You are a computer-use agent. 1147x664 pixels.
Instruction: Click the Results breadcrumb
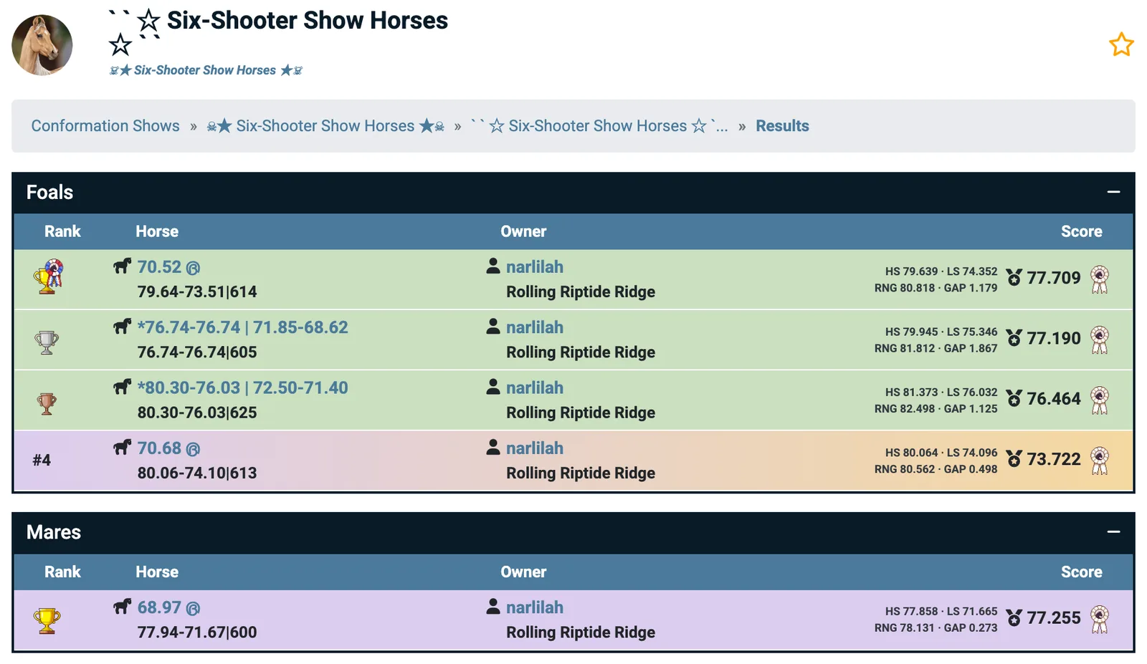(782, 126)
